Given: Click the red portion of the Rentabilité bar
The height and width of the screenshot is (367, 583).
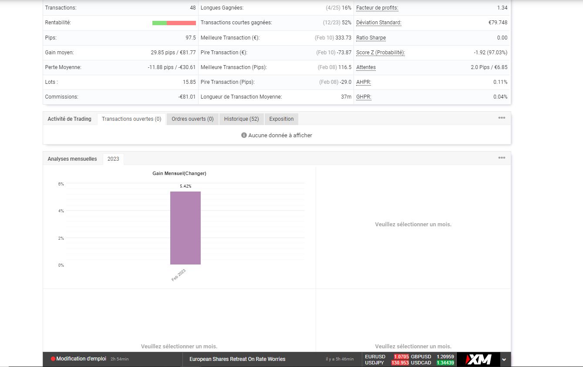Looking at the screenshot, I should click(181, 23).
